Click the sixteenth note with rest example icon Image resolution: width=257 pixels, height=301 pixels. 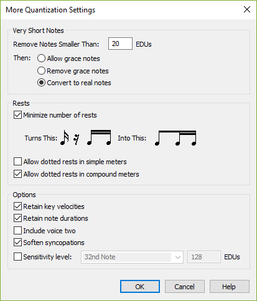86,137
